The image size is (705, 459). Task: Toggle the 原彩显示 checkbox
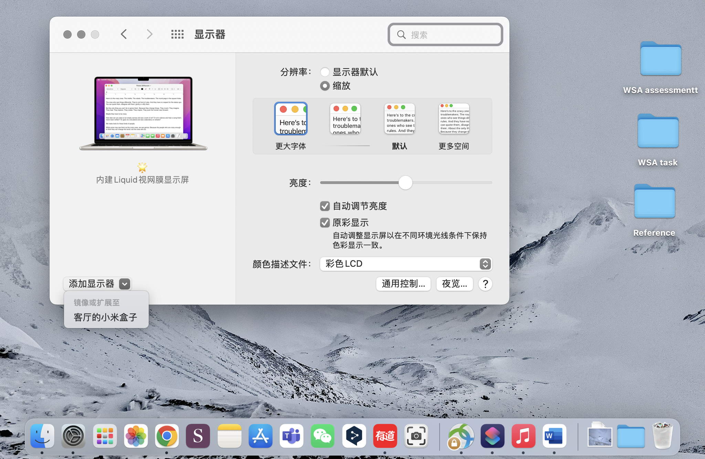[x=325, y=223]
